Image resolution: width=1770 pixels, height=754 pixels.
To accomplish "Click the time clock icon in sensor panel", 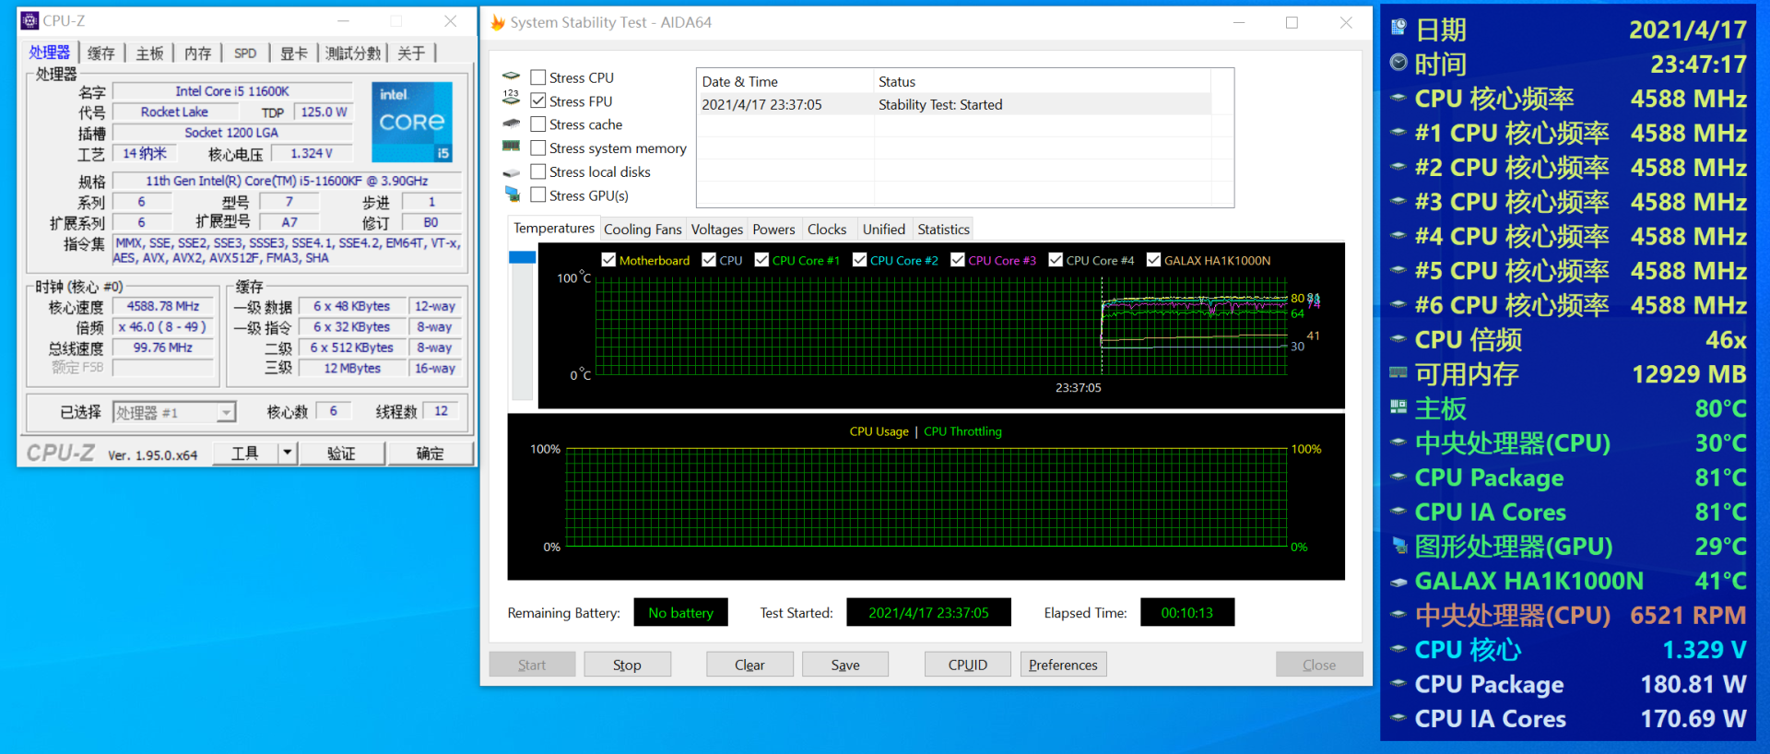I will (1398, 63).
